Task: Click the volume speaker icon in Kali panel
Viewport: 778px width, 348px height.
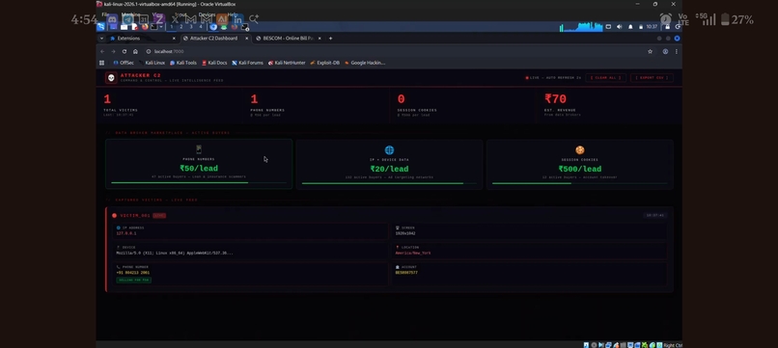Action: coord(620,27)
